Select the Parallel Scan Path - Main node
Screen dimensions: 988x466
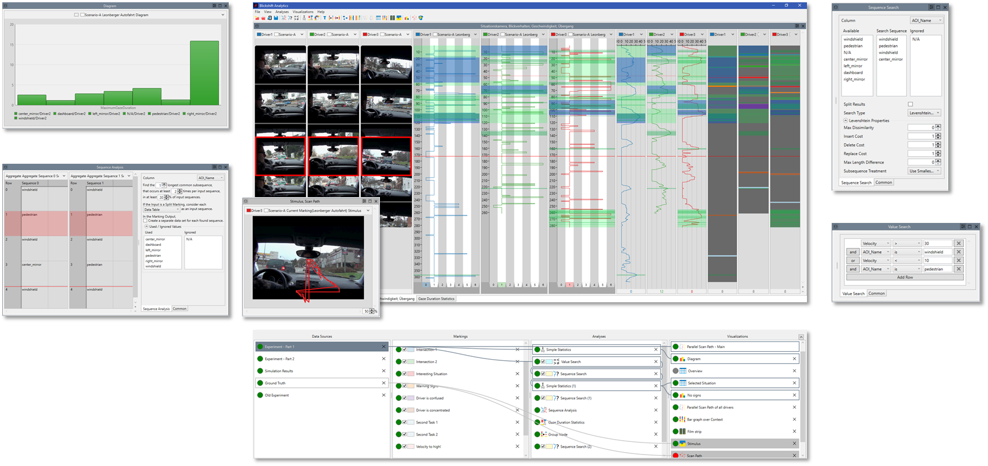point(735,346)
